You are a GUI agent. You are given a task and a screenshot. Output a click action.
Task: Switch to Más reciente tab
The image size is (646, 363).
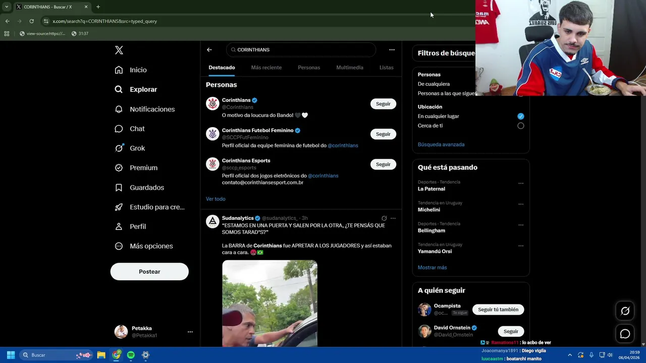[266, 68]
